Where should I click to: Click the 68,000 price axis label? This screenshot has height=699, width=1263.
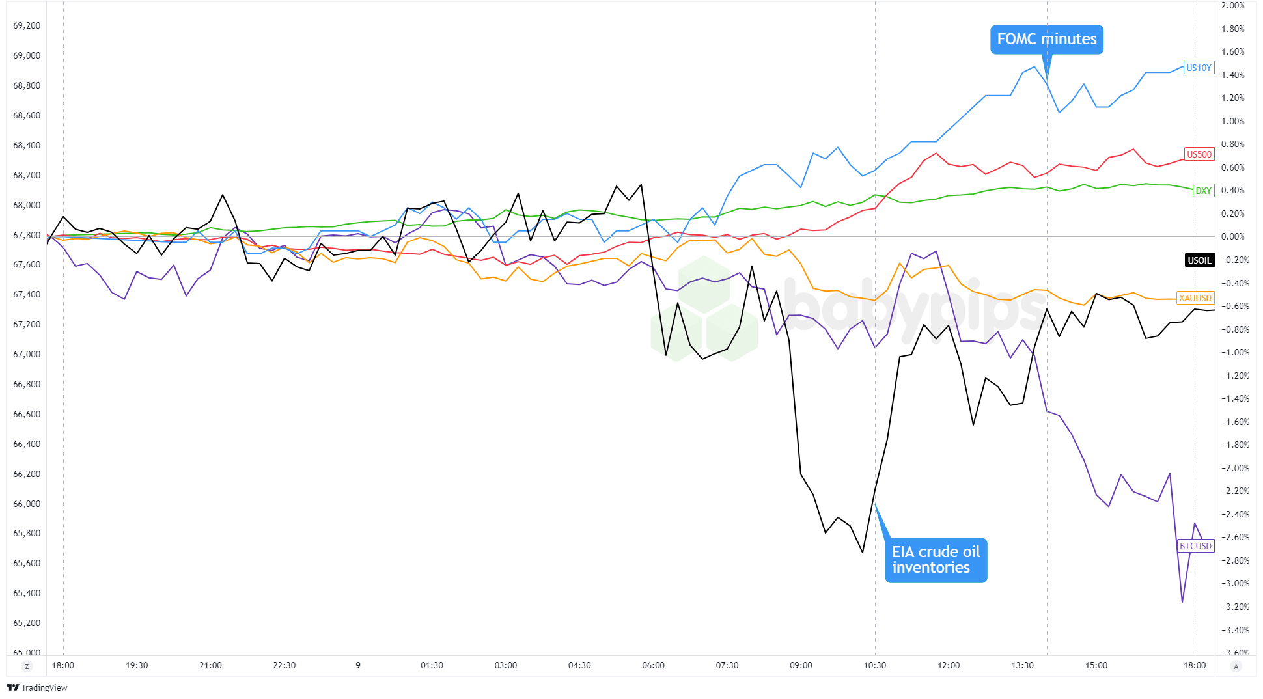[27, 205]
